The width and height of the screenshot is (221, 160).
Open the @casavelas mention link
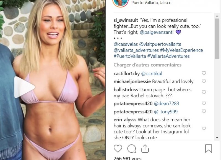(126, 44)
